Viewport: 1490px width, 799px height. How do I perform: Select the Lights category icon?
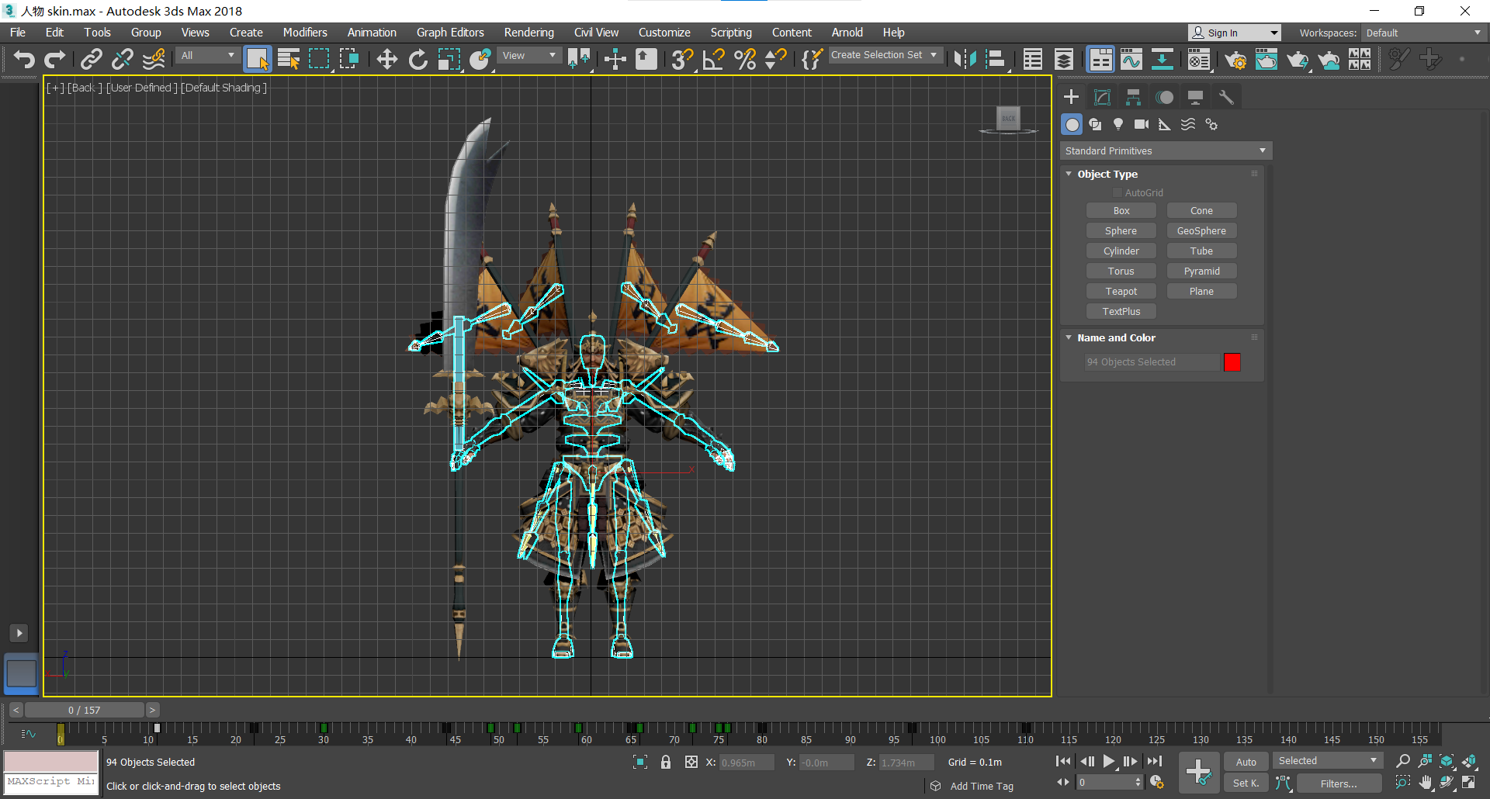click(1118, 124)
